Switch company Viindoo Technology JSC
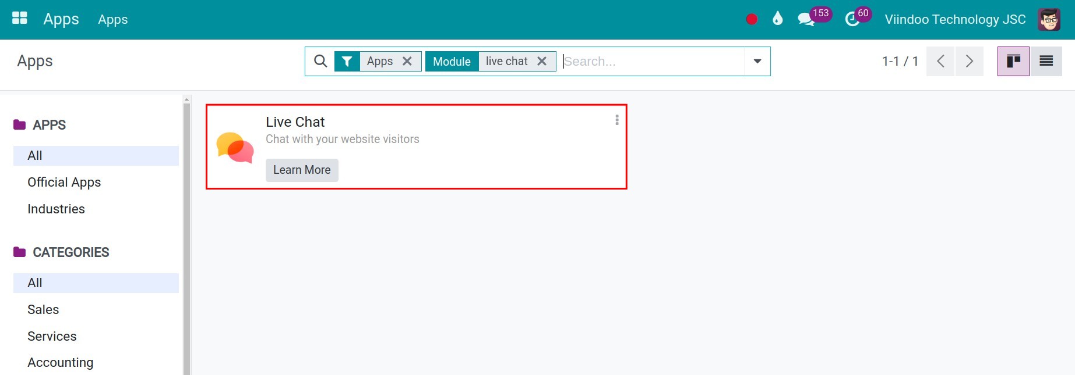1075x375 pixels. (955, 19)
